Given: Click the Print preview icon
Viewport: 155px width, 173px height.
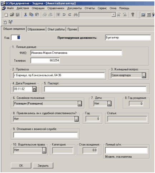Looking at the screenshot, I should [x=50, y=15].
